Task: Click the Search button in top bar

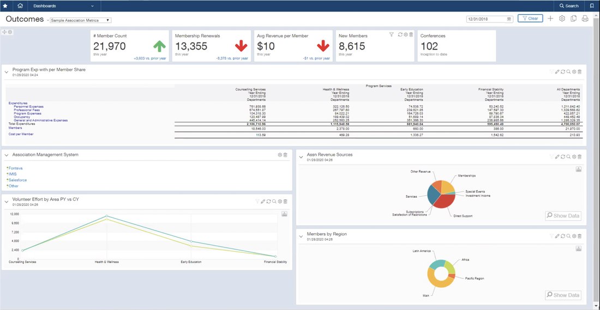Action: [x=568, y=6]
